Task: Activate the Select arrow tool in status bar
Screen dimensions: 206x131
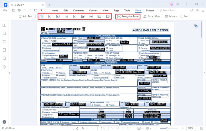Action: (x=83, y=128)
